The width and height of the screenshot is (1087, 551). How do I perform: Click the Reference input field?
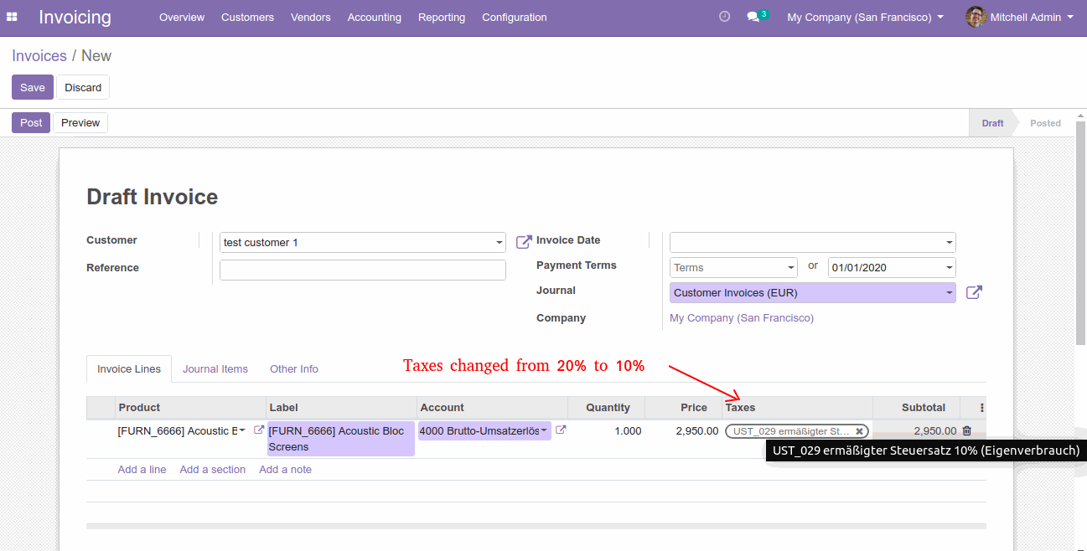(x=363, y=270)
